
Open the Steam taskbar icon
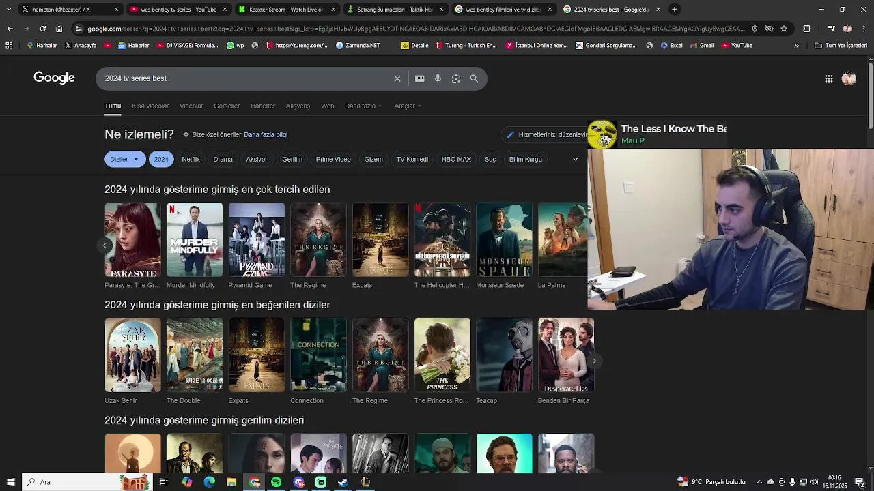coord(343,482)
